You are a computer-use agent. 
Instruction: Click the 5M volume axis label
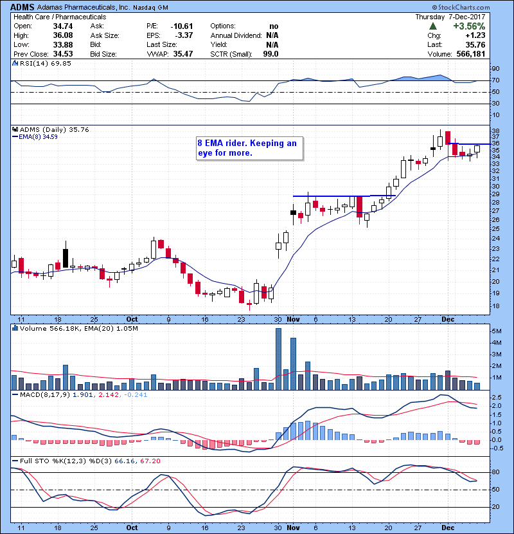coord(497,331)
